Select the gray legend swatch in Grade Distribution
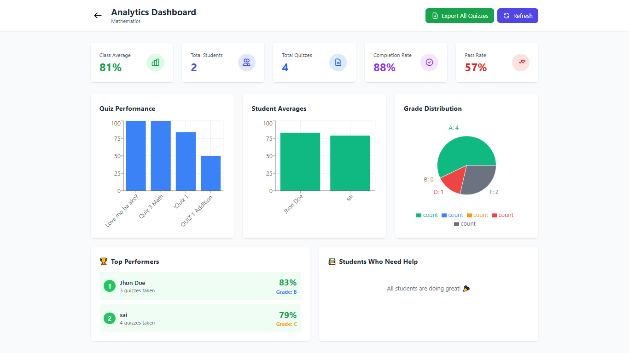This screenshot has height=353, width=629. 457,224
